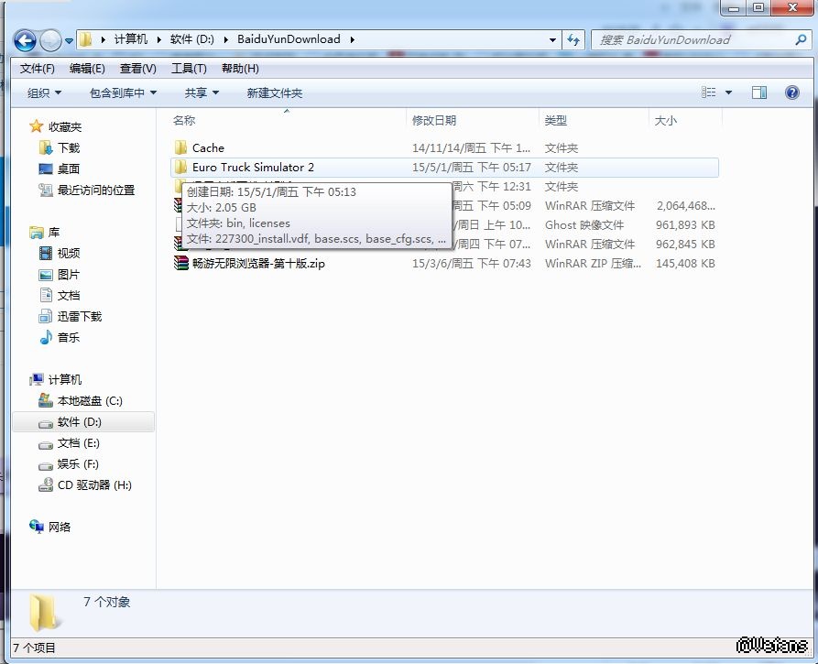Screen dimensions: 818x664
Task: Refresh the folder with the refresh icon
Action: (573, 39)
